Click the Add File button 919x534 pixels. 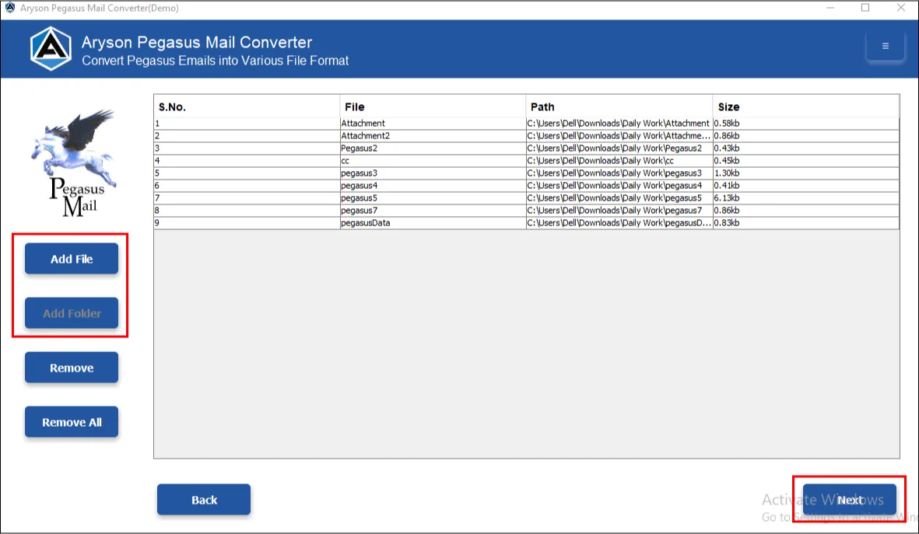point(72,259)
